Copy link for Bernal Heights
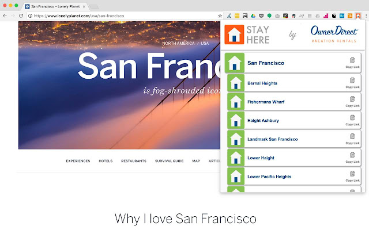This screenshot has width=369, height=230. pyautogui.click(x=352, y=83)
